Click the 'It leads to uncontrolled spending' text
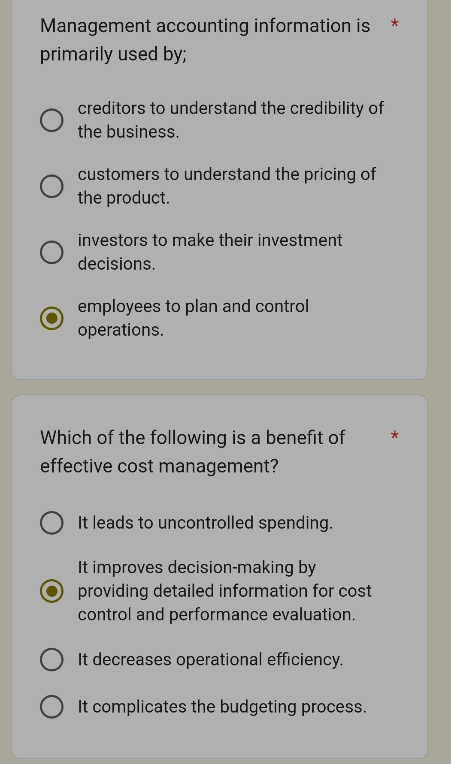 point(205,523)
